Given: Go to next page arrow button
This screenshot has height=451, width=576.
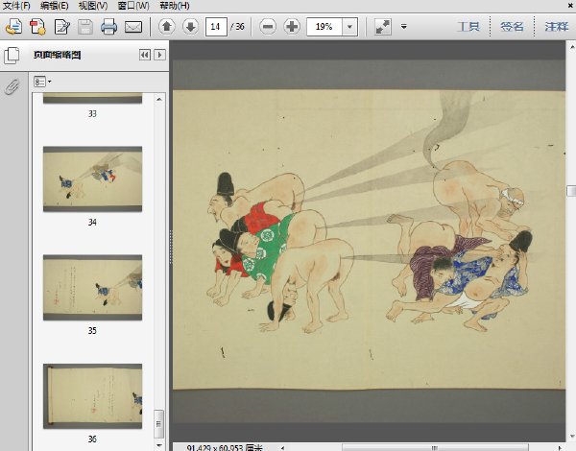Looking at the screenshot, I should point(191,27).
